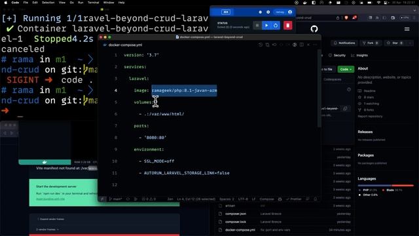Click line number 4 in the editor gutter
The width and height of the screenshot is (419, 236).
tap(116, 90)
